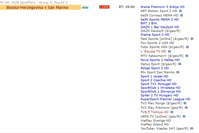199x133 pixels.
Task: Select beIN Sports MENA 2 HD channel
Action: 160,19
